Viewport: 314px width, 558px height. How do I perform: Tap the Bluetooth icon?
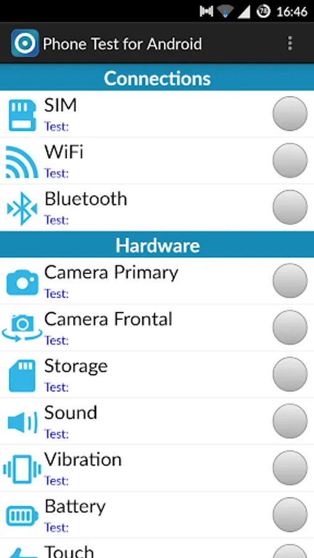coord(22,208)
